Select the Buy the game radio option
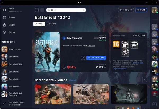Screen dimensions: 159x109 pos(64,38)
